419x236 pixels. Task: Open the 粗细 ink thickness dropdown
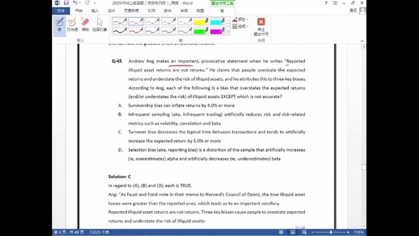[240, 26]
